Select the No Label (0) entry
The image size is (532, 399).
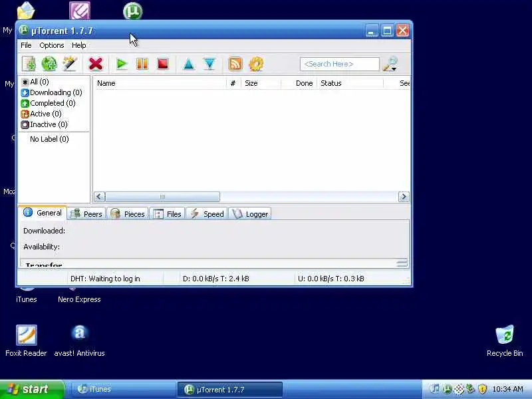[49, 139]
